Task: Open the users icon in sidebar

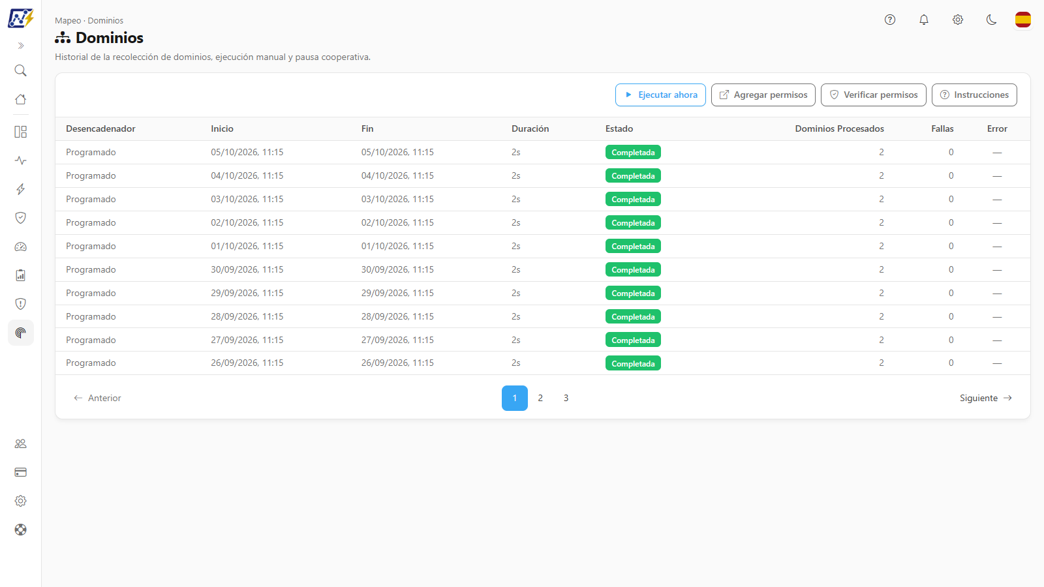Action: point(21,444)
